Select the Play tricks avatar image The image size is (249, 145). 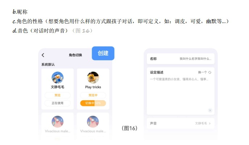click(x=93, y=77)
